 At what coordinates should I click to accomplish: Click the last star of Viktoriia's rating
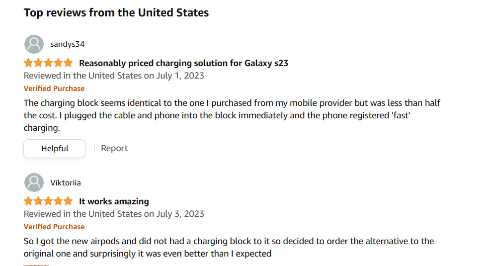click(x=68, y=201)
